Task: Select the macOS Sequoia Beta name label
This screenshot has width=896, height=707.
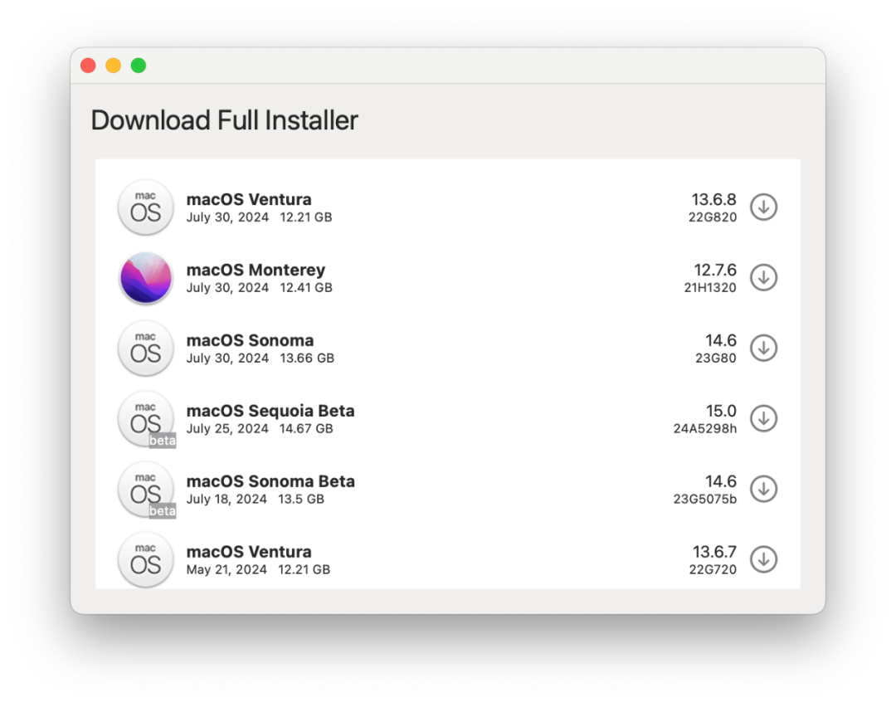Action: pyautogui.click(x=271, y=410)
